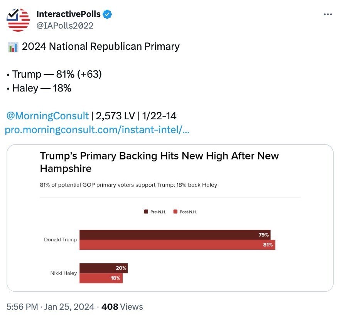Open the InteractivePolls display name

68,15
